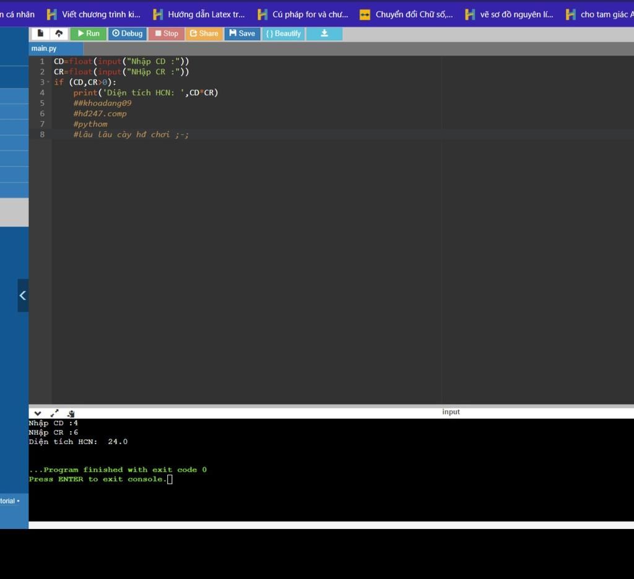Stop the running program

[166, 33]
